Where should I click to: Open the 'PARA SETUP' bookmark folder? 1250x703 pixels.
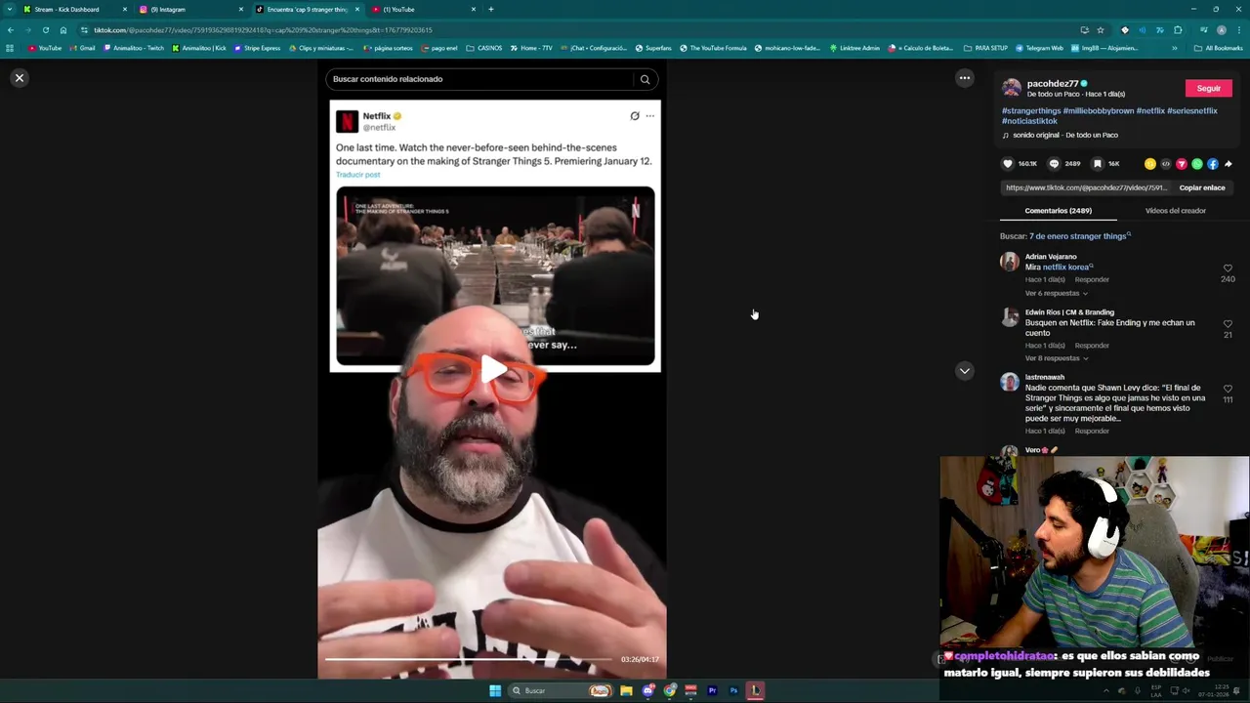click(x=985, y=48)
